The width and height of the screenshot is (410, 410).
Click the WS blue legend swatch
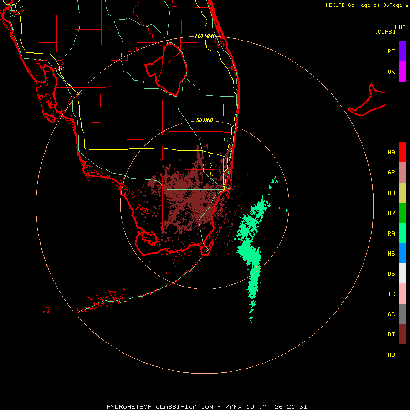pyautogui.click(x=402, y=253)
